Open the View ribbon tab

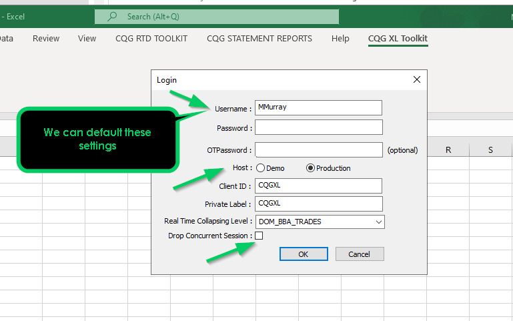[x=87, y=39]
